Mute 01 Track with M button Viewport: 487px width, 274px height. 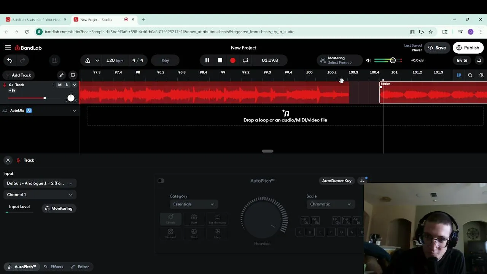click(60, 85)
